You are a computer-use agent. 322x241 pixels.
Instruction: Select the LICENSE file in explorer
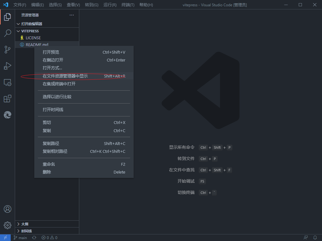click(x=47, y=38)
